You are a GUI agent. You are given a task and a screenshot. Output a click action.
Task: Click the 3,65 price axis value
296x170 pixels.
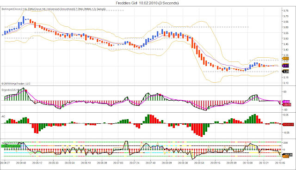(286, 22)
